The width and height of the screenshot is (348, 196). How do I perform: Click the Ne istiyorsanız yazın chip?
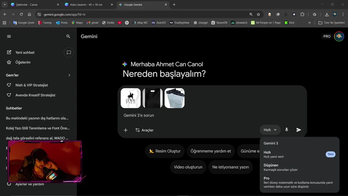click(231, 167)
